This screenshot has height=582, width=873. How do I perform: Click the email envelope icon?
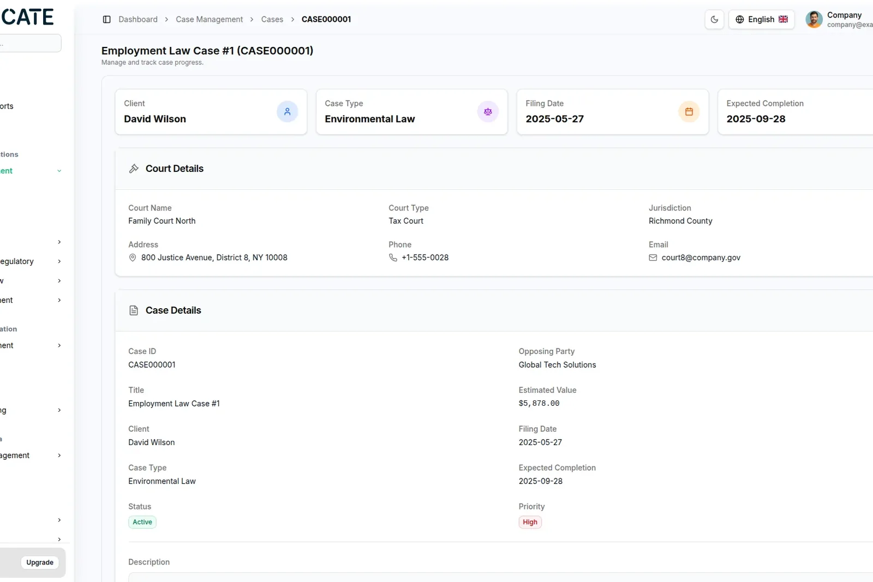click(x=653, y=257)
